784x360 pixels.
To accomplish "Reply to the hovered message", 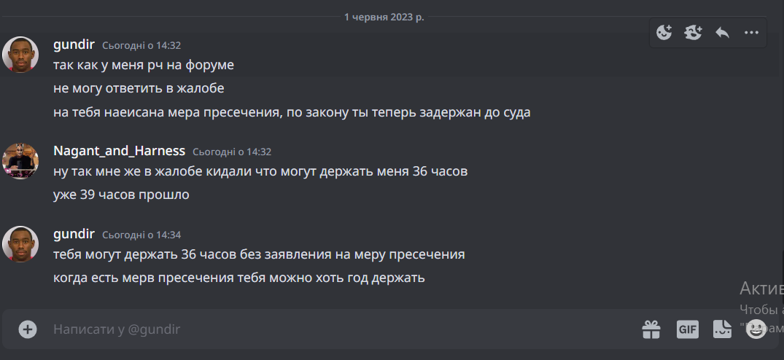I will pyautogui.click(x=722, y=32).
